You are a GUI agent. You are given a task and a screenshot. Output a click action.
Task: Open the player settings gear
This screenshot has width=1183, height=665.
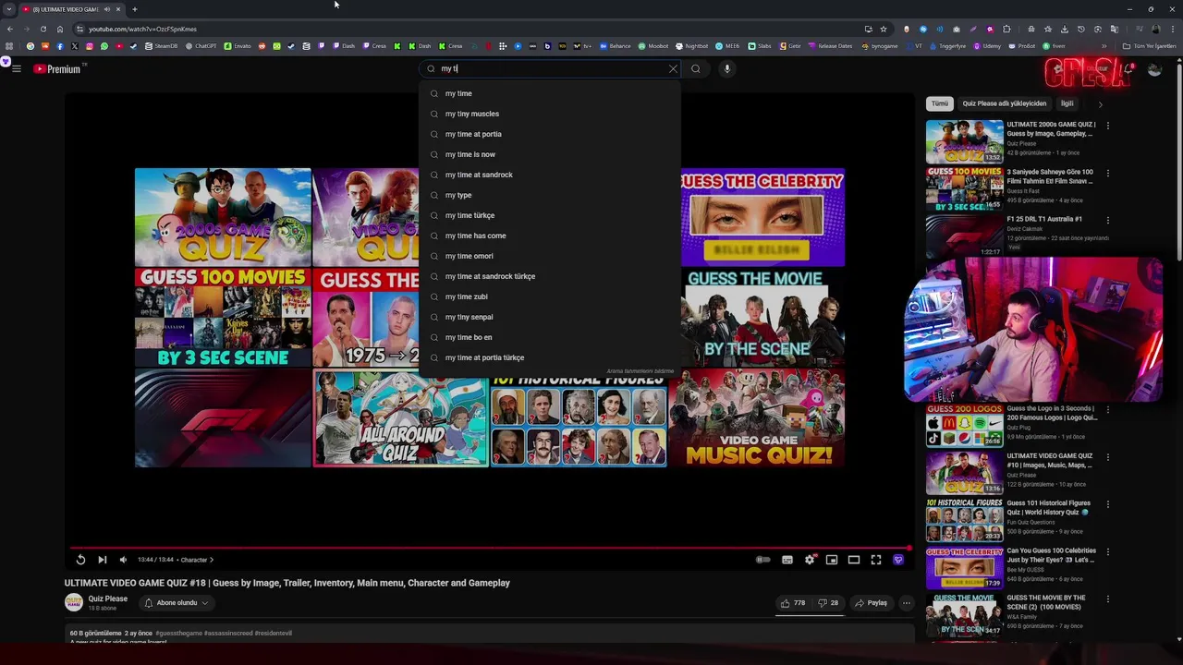(x=810, y=560)
